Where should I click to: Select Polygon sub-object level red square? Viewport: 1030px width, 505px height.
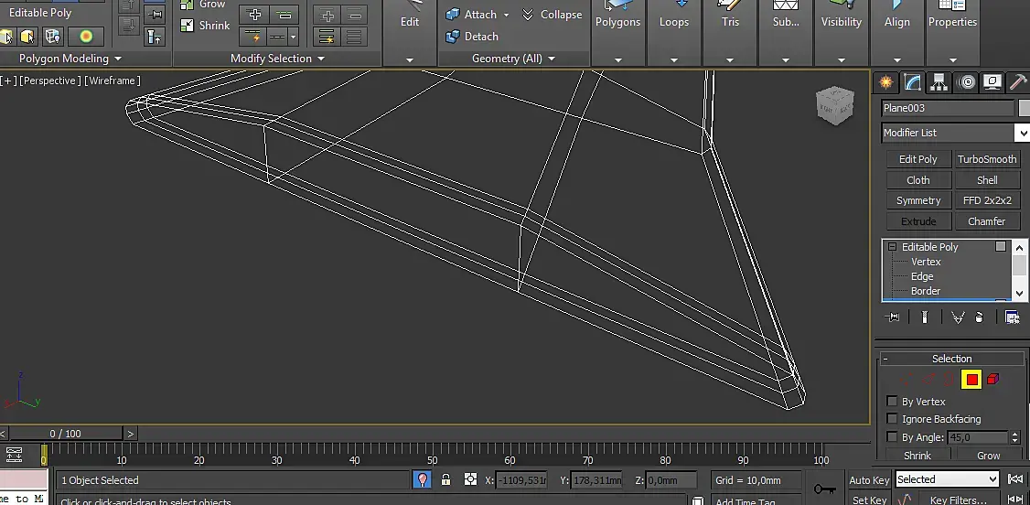pyautogui.click(x=971, y=379)
